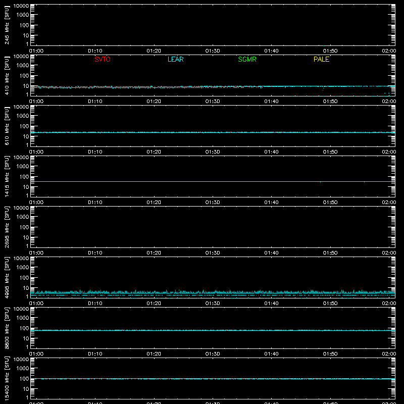404x404 pixels.
Task: Click 01:50 time label below 2695 MHz panel
Action: pyautogui.click(x=330, y=253)
